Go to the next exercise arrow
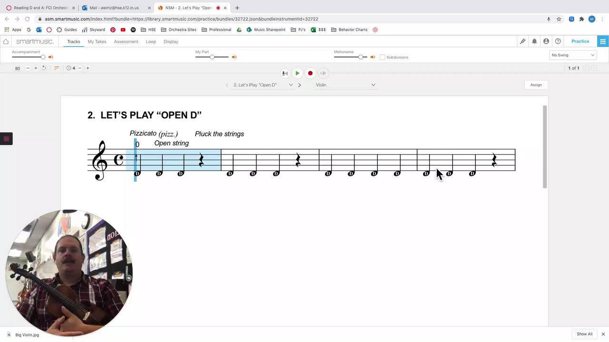Image resolution: width=609 pixels, height=342 pixels. click(299, 85)
